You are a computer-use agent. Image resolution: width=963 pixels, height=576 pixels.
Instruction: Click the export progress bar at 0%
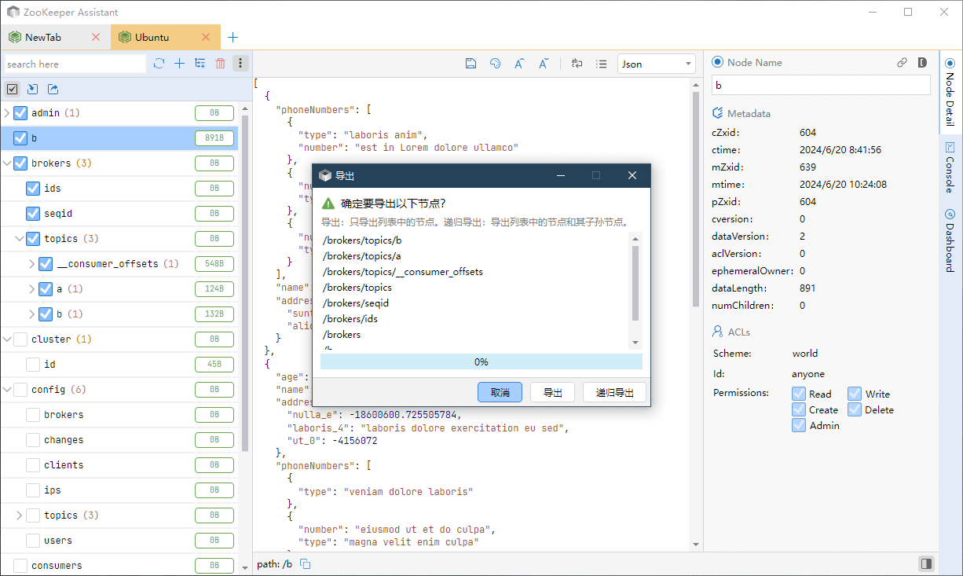(x=481, y=361)
